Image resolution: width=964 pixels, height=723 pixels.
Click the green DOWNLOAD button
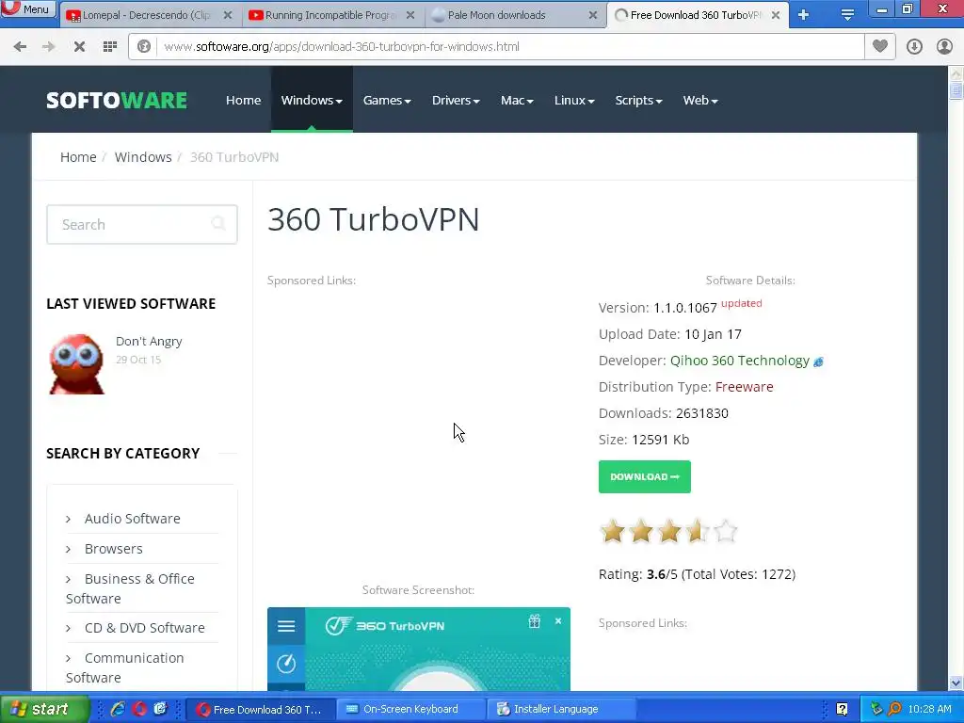click(644, 476)
